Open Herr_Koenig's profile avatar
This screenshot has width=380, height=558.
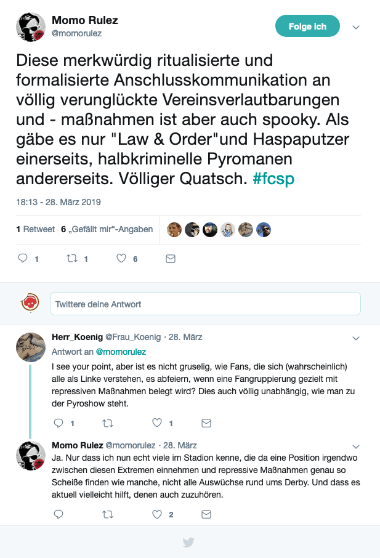point(30,347)
